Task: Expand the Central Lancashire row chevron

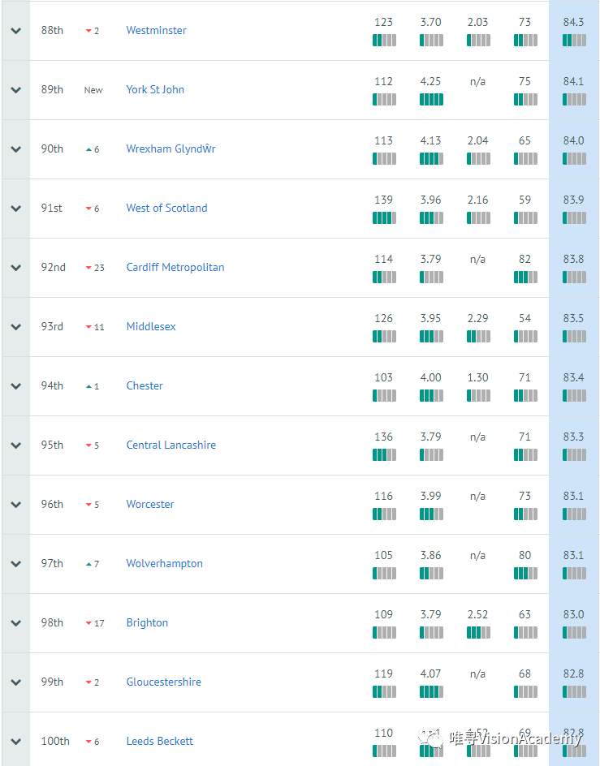Action: pyautogui.click(x=16, y=445)
